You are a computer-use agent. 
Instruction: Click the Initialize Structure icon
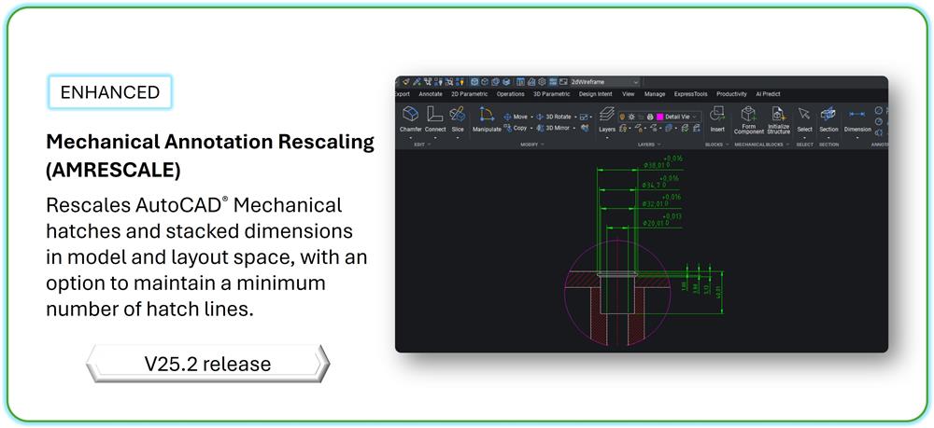click(x=778, y=114)
